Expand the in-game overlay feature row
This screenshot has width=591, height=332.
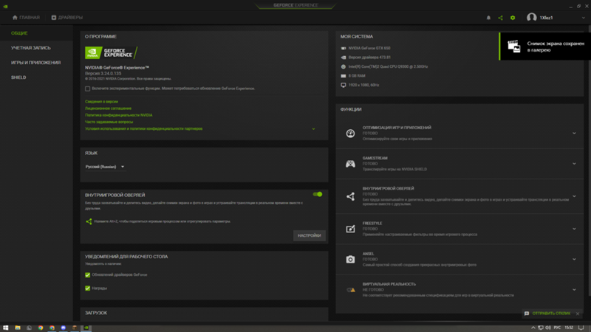(x=574, y=196)
